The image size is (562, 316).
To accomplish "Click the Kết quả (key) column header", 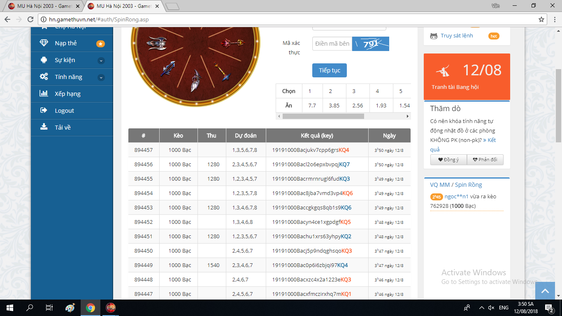I will click(x=317, y=135).
